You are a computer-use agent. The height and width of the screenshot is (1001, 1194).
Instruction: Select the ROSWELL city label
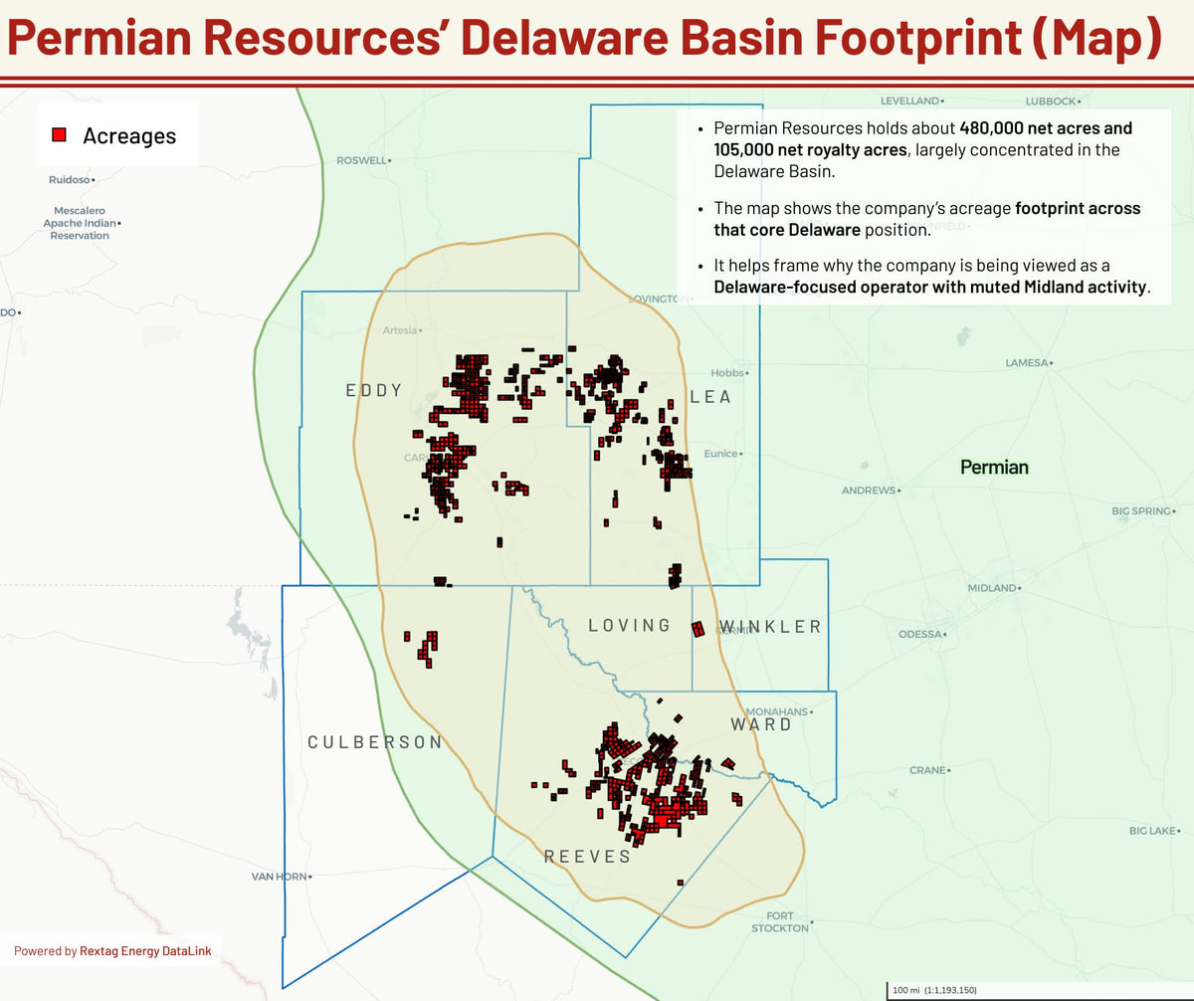[x=362, y=160]
